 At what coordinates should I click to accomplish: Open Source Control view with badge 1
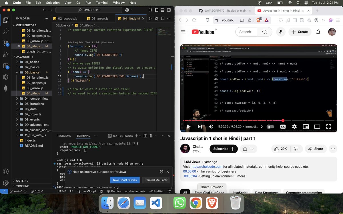(6, 43)
